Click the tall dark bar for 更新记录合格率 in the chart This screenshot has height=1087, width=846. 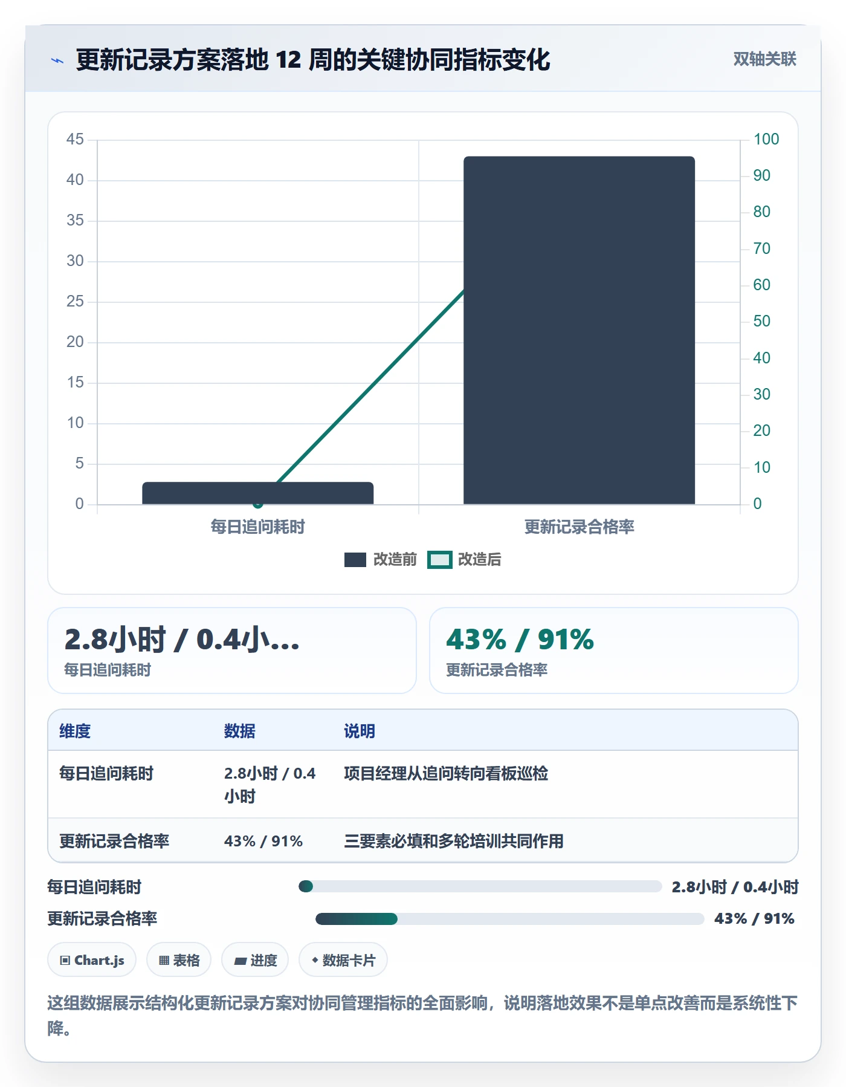pos(579,330)
